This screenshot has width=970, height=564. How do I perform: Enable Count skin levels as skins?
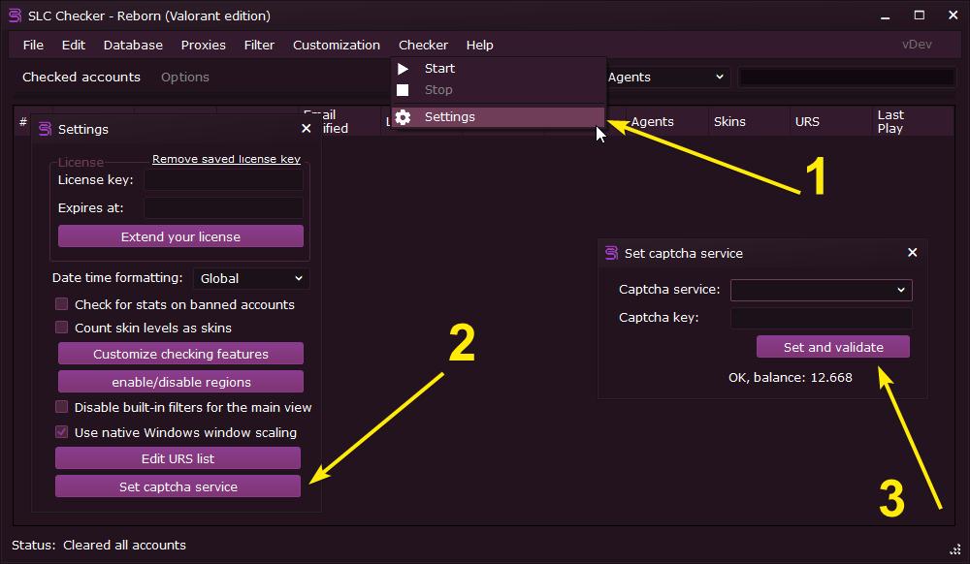(x=61, y=328)
